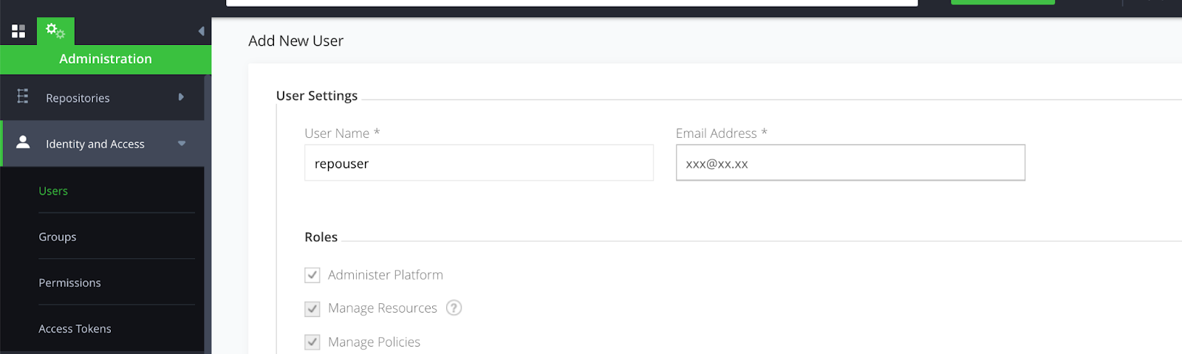
Task: Expand the Repositories submenu arrow
Action: [x=181, y=97]
